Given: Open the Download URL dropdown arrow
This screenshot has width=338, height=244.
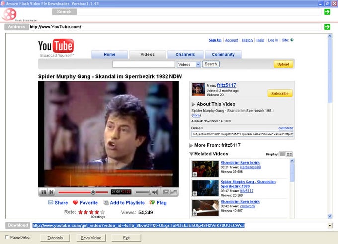Looking at the screenshot, I should tap(330, 226).
